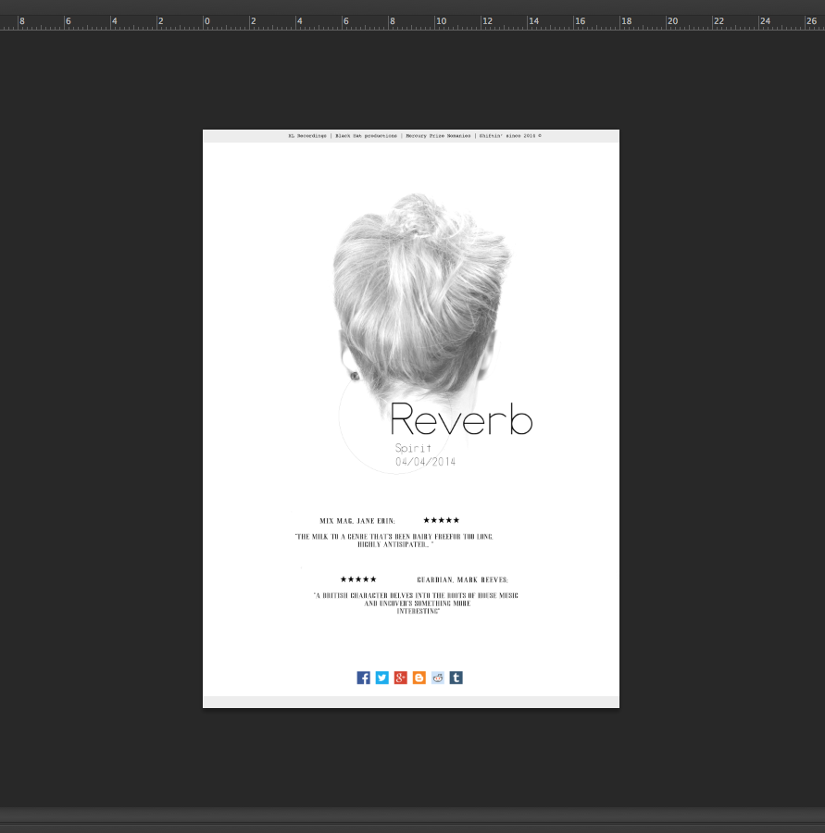Click the 18 mark on the horizontal ruler

click(x=627, y=21)
